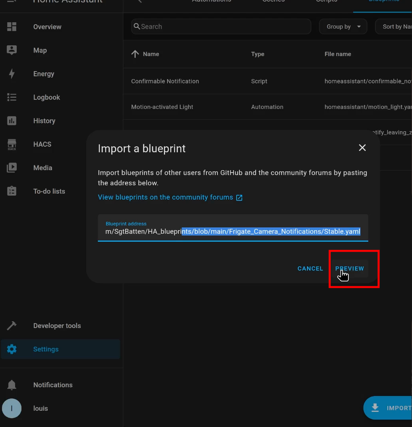Click the Name column sort arrow
Image resolution: width=412 pixels, height=427 pixels.
tap(135, 54)
